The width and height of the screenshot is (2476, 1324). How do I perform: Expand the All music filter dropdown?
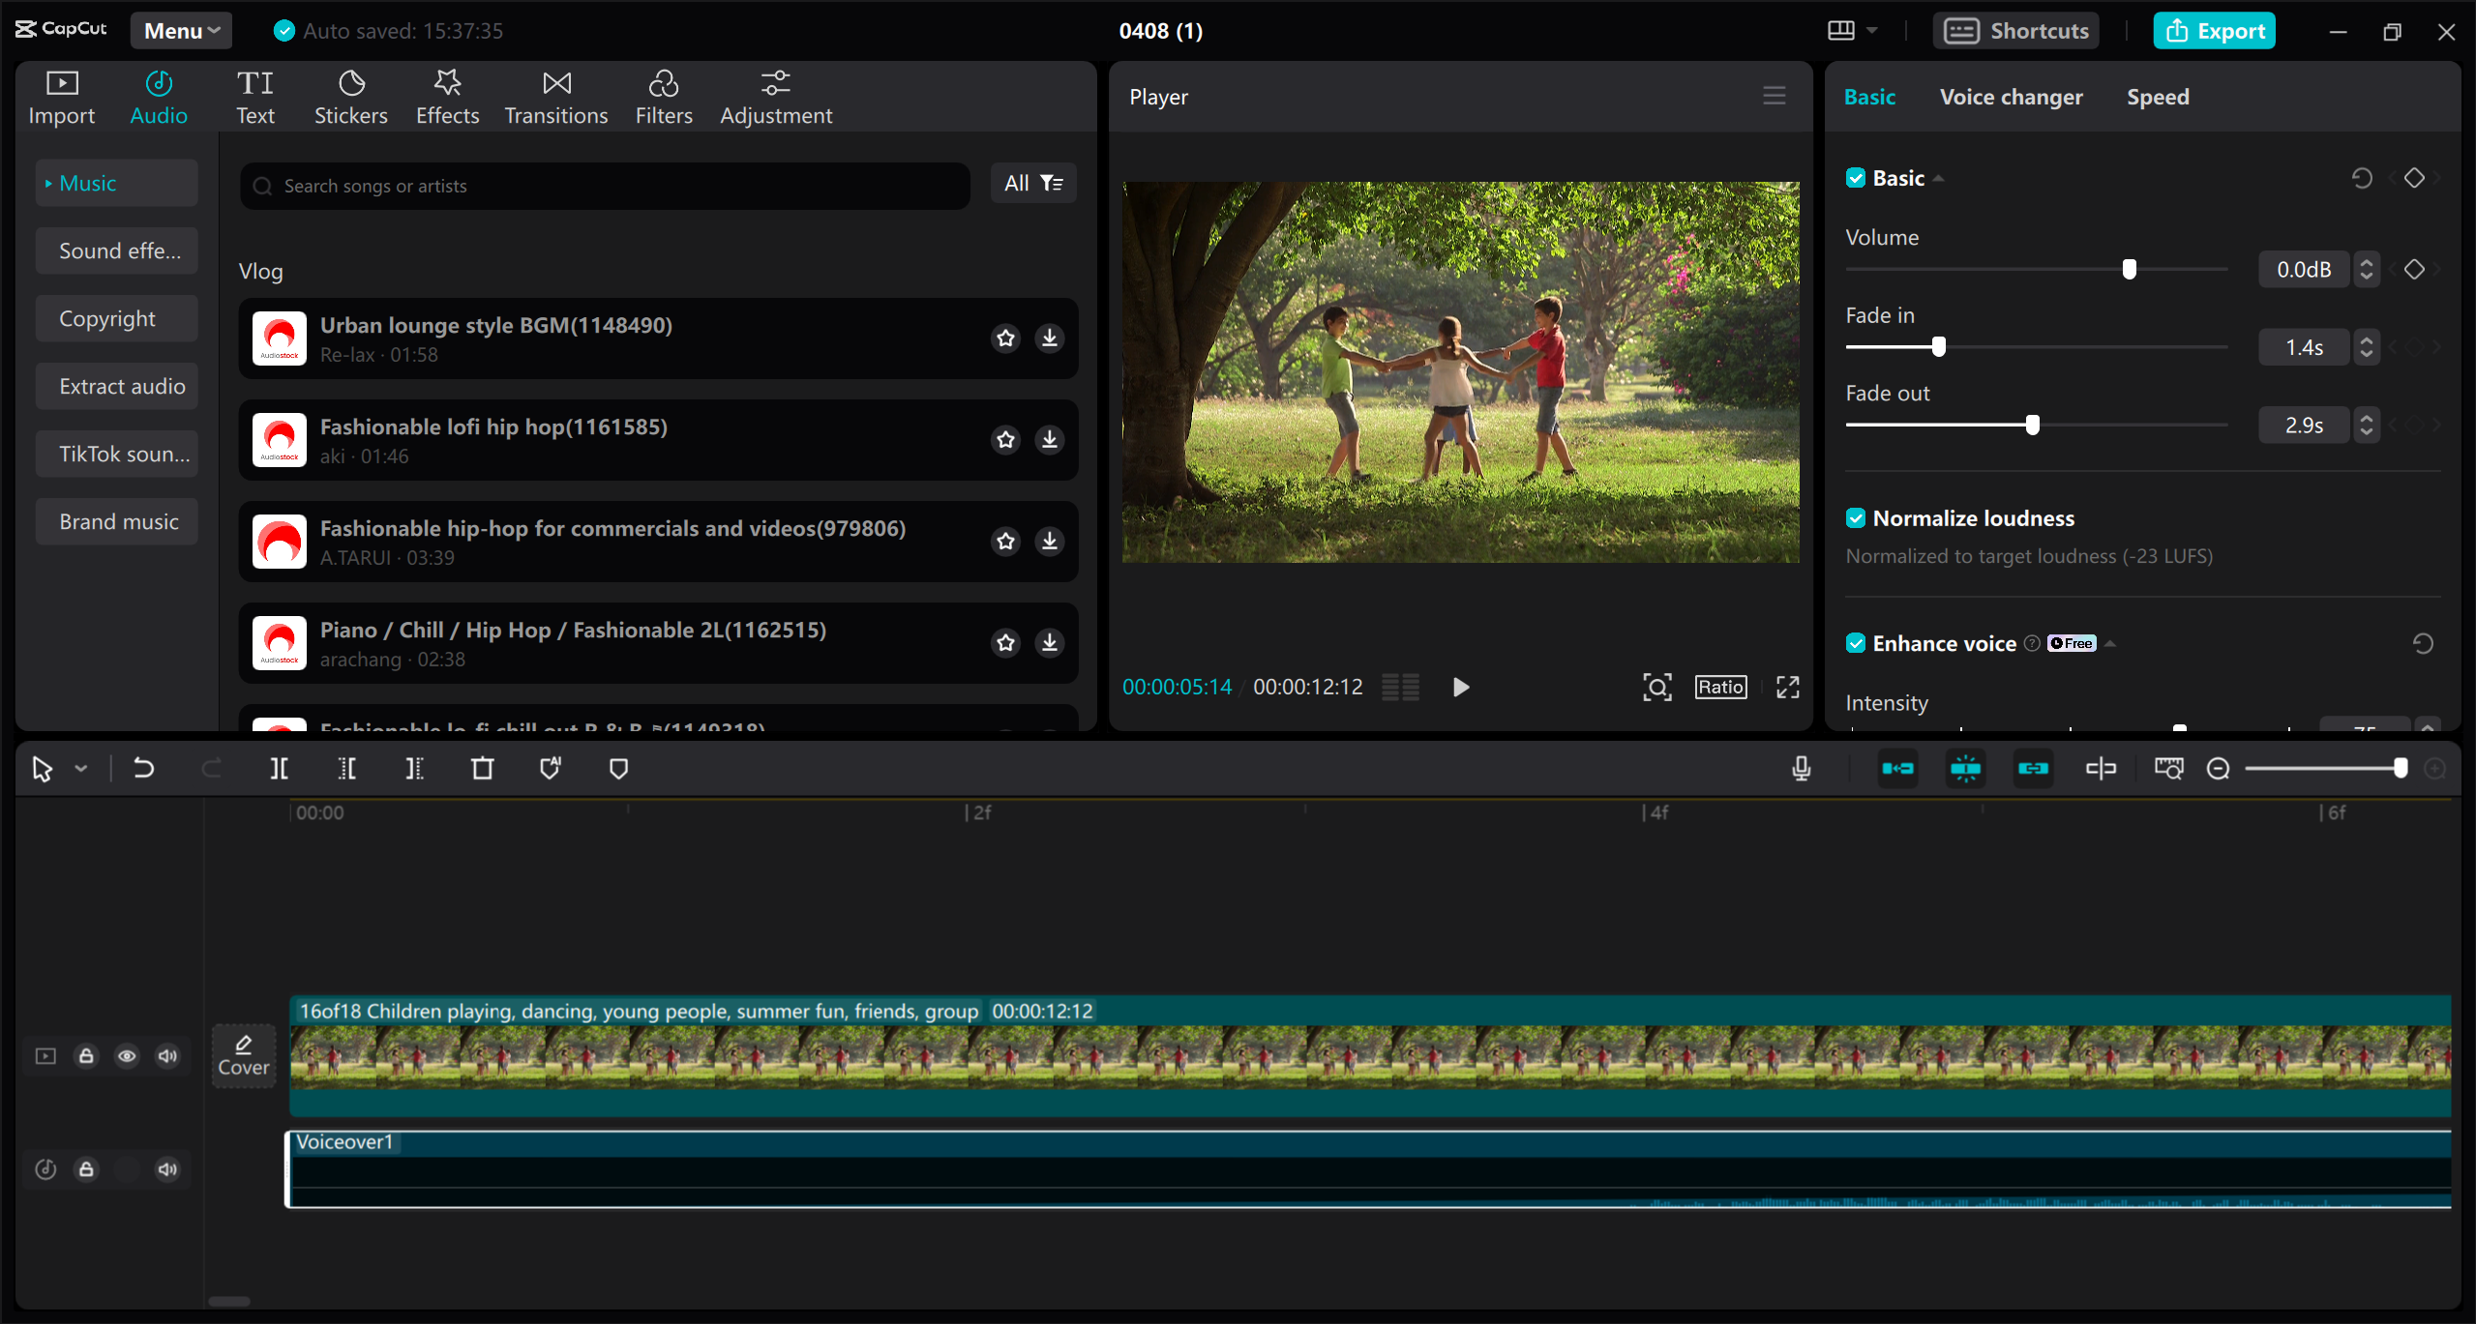coord(1031,184)
